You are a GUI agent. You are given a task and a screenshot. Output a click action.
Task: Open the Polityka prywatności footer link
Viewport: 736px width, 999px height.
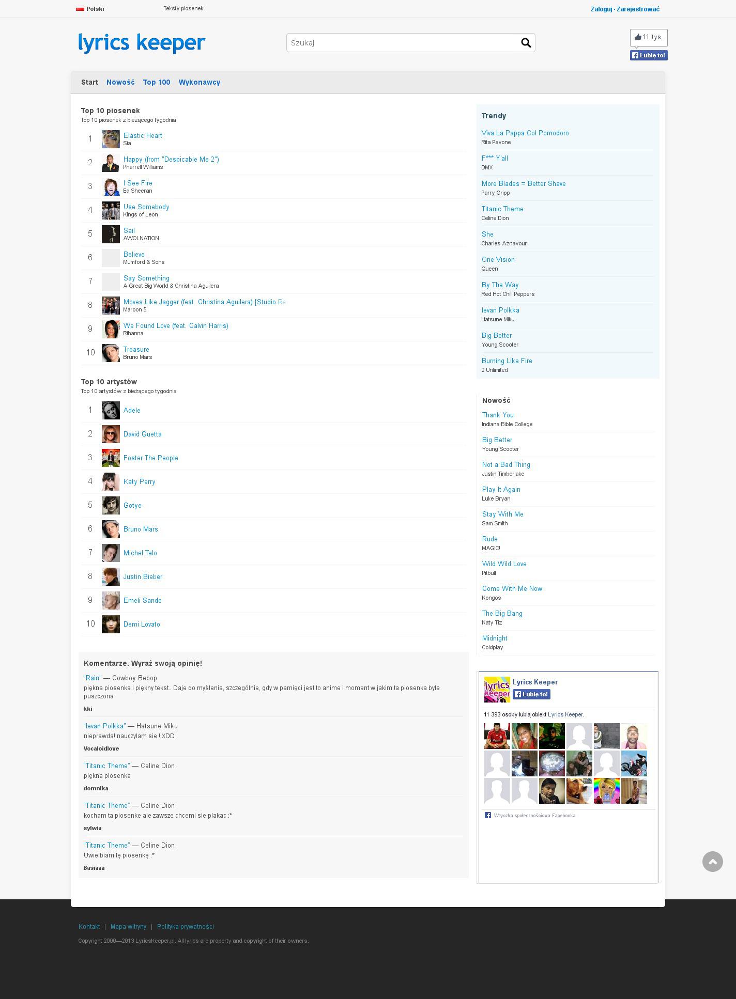186,927
